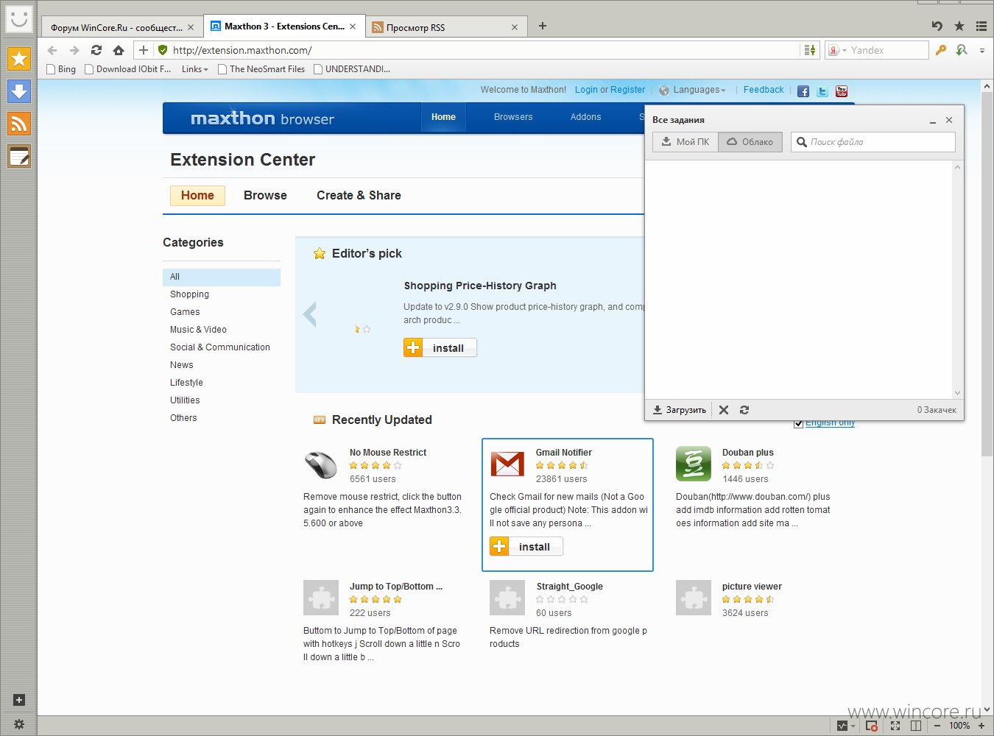Go forward with the forward arrow
The width and height of the screenshot is (994, 736).
74,50
